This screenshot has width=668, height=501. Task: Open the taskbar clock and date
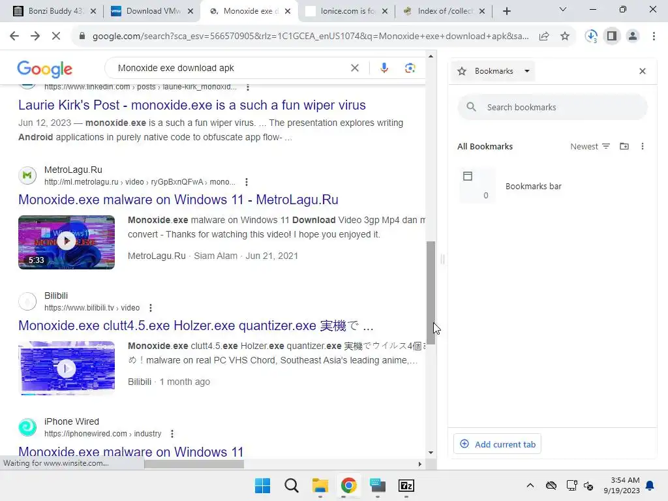(x=622, y=485)
